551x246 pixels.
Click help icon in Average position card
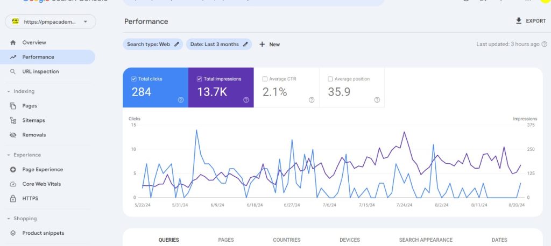click(x=377, y=100)
